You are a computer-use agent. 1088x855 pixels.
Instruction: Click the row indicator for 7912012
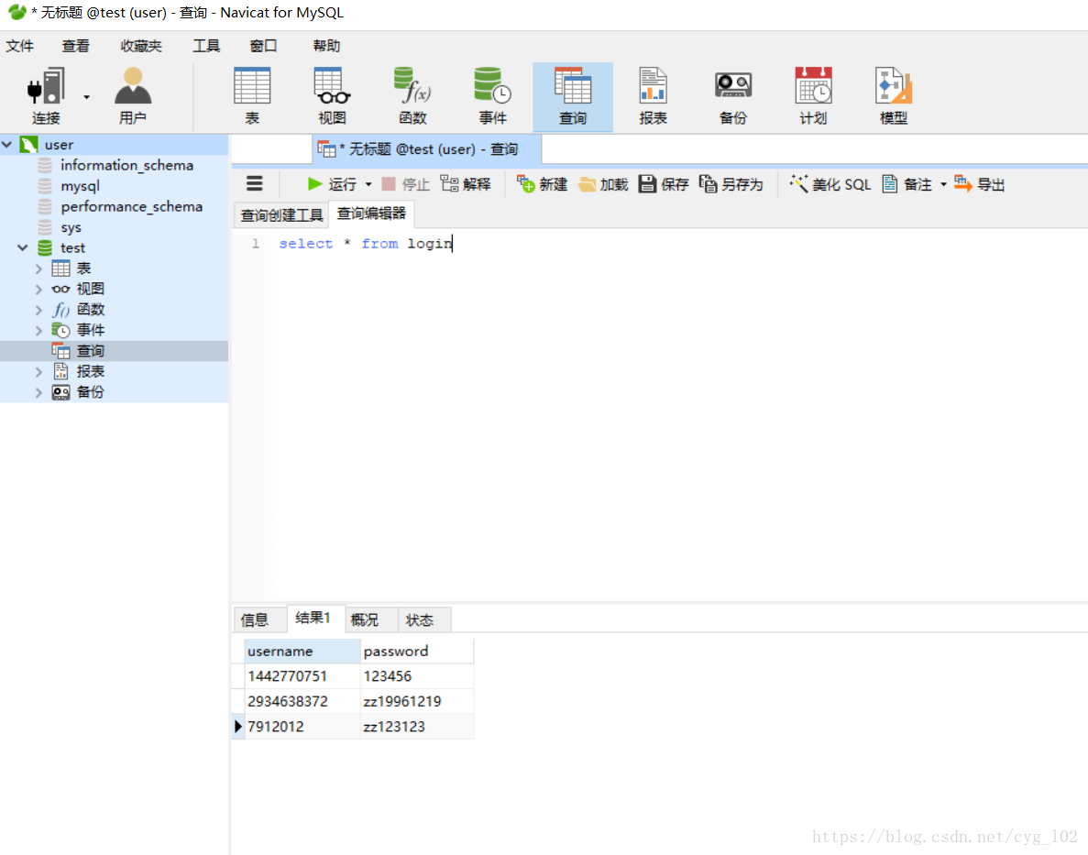[238, 727]
